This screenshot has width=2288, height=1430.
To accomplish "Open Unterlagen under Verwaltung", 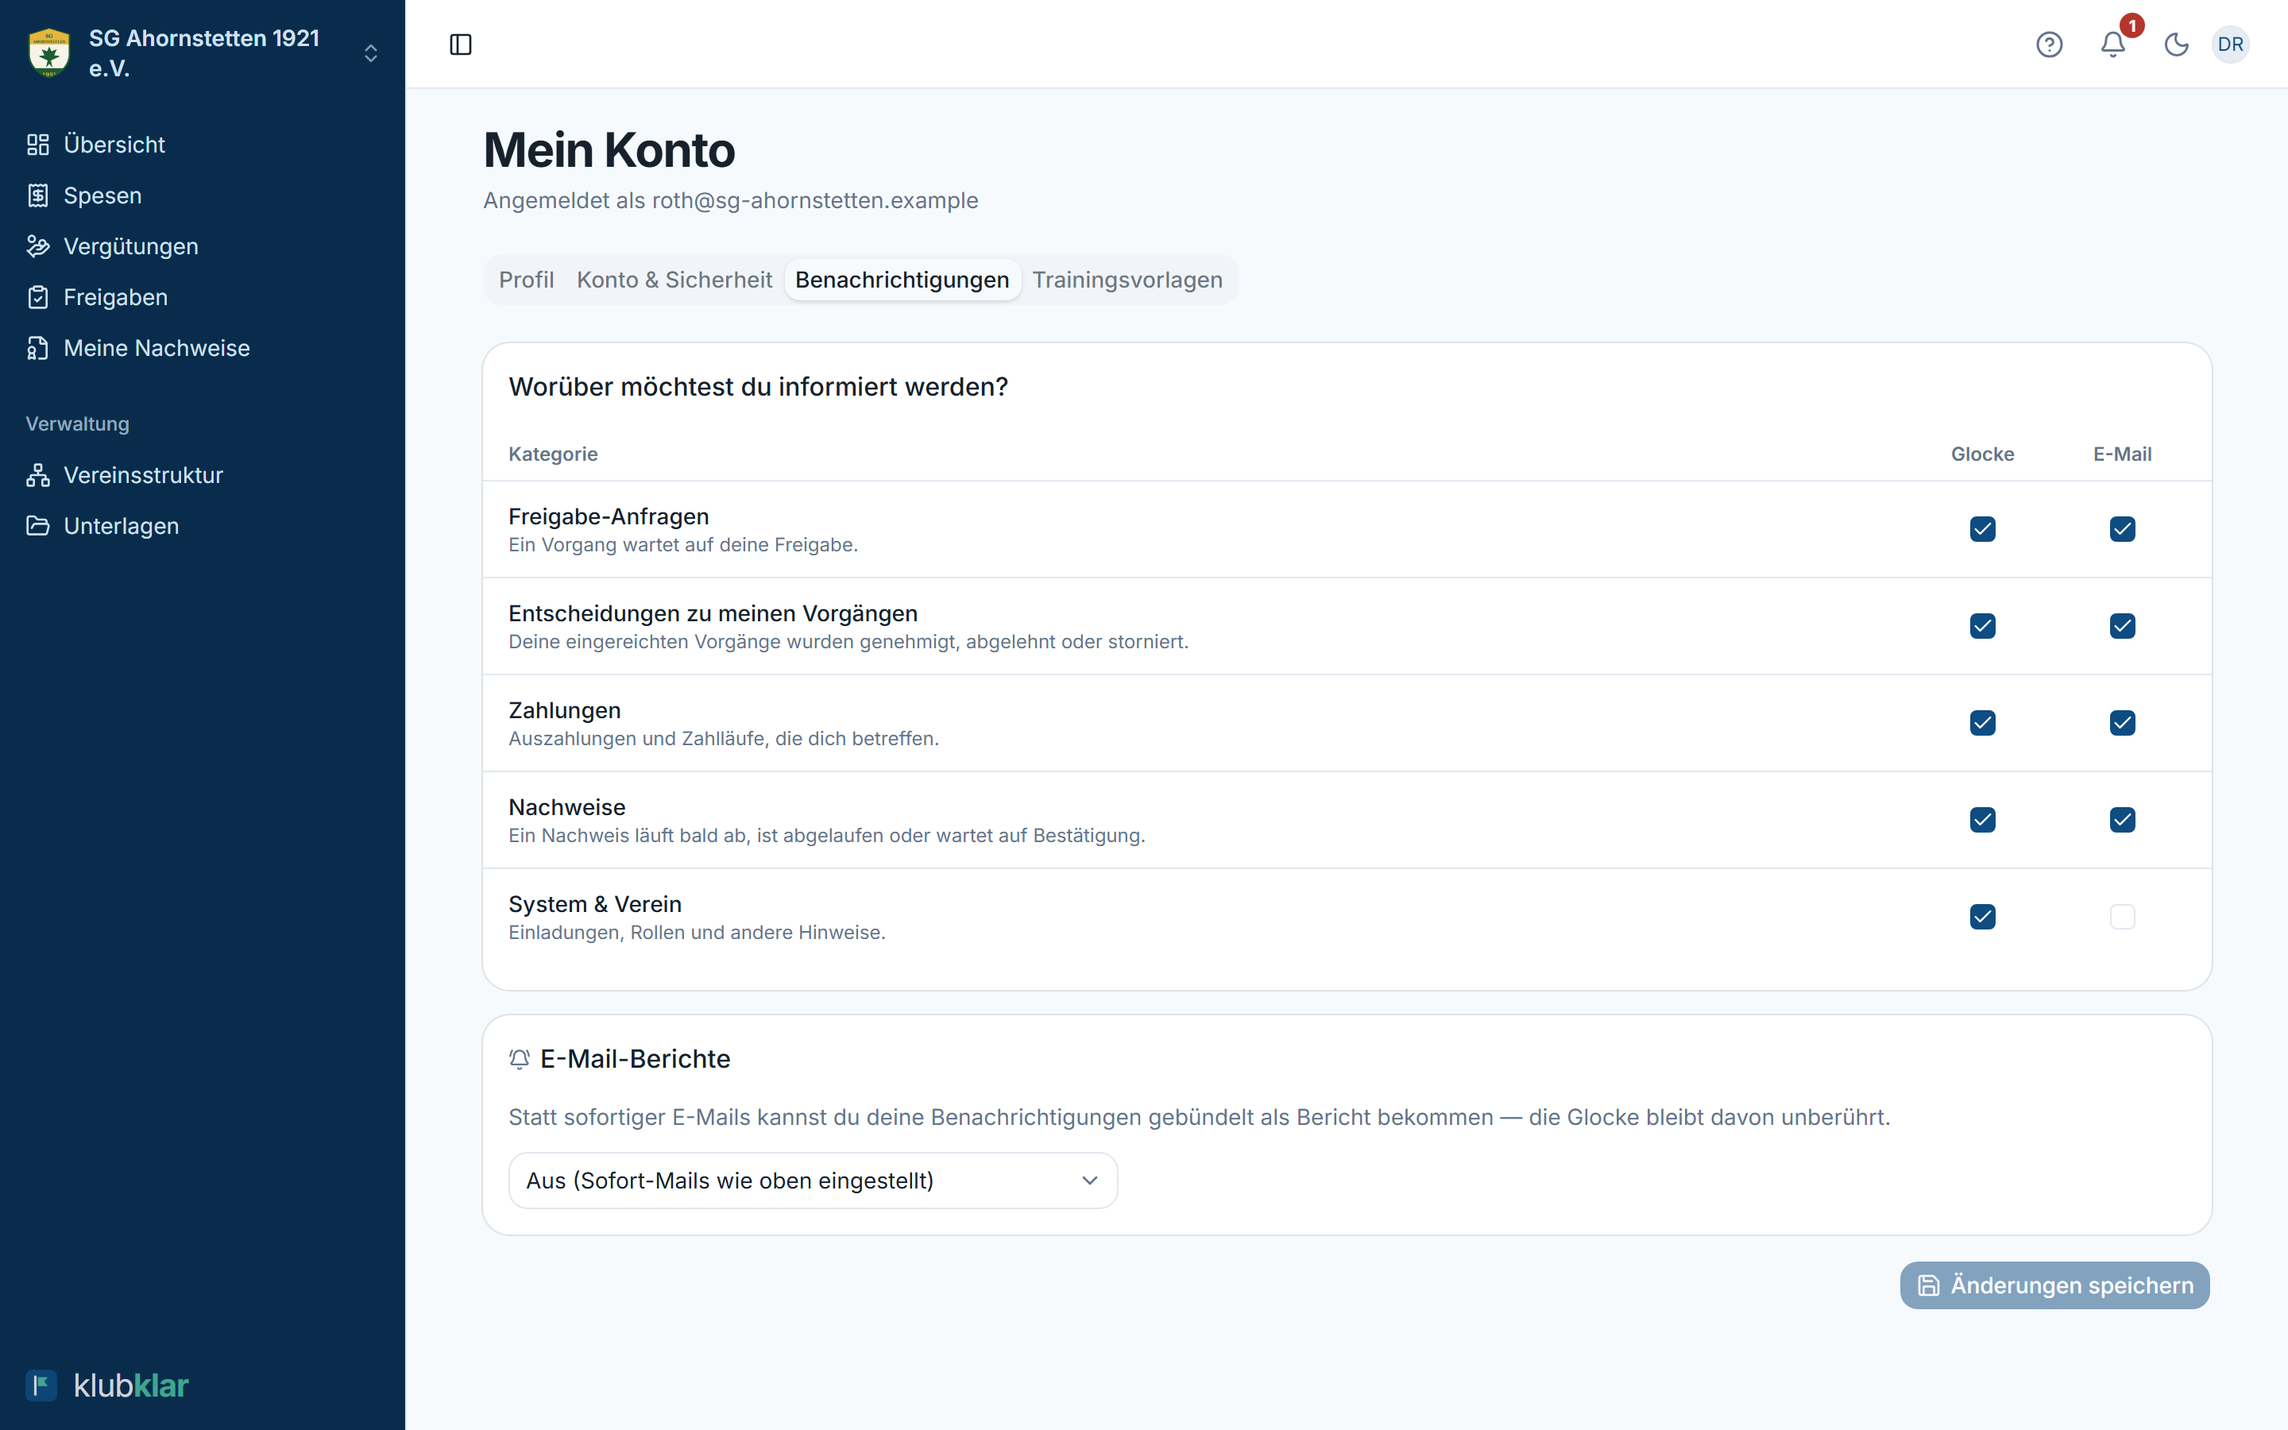I will click(x=203, y=526).
